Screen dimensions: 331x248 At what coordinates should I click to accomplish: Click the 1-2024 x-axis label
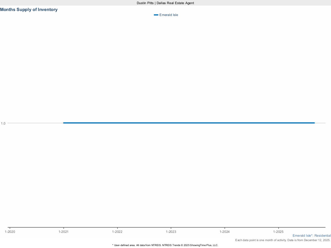click(x=225, y=232)
